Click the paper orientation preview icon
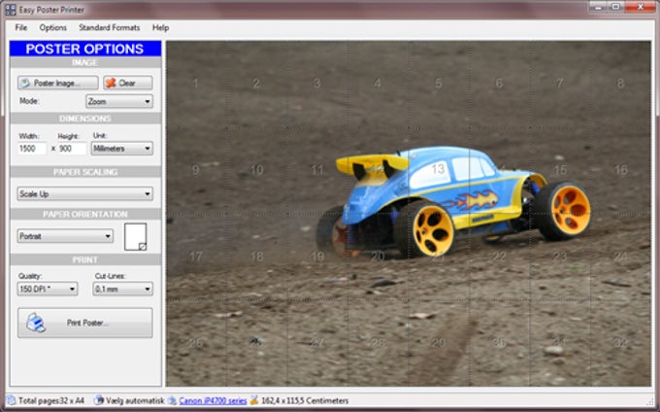This screenshot has width=660, height=412. [x=136, y=235]
